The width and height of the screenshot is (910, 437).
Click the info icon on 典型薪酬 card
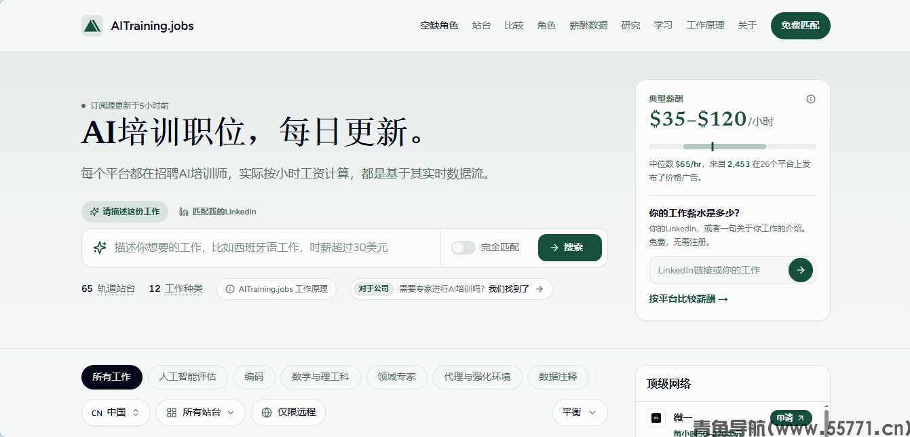point(811,99)
